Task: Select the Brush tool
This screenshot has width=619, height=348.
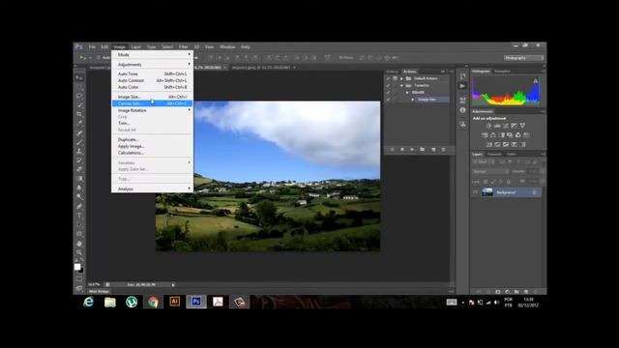Action: [79, 142]
